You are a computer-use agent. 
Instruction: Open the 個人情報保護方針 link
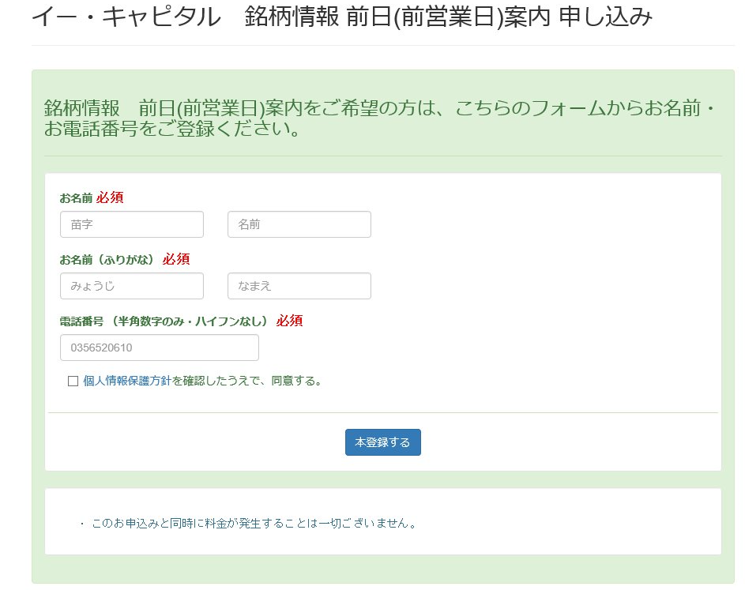coord(127,381)
